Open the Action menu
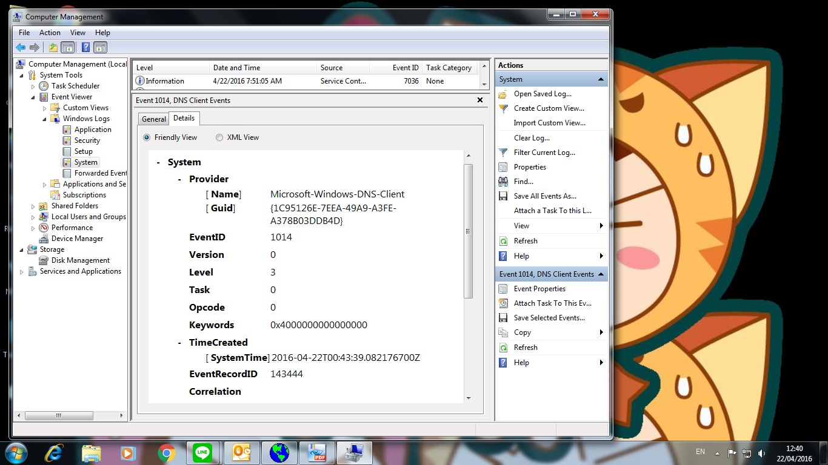The height and width of the screenshot is (465, 828). tap(50, 33)
